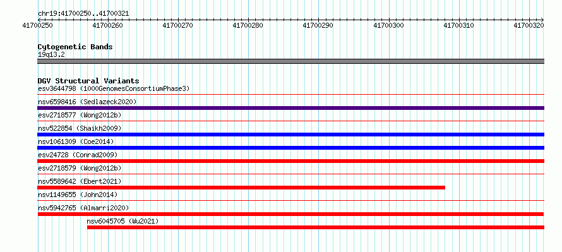This screenshot has width=562, height=252.
Task: Click the 41700270 ruler coordinate
Action: click(x=178, y=25)
